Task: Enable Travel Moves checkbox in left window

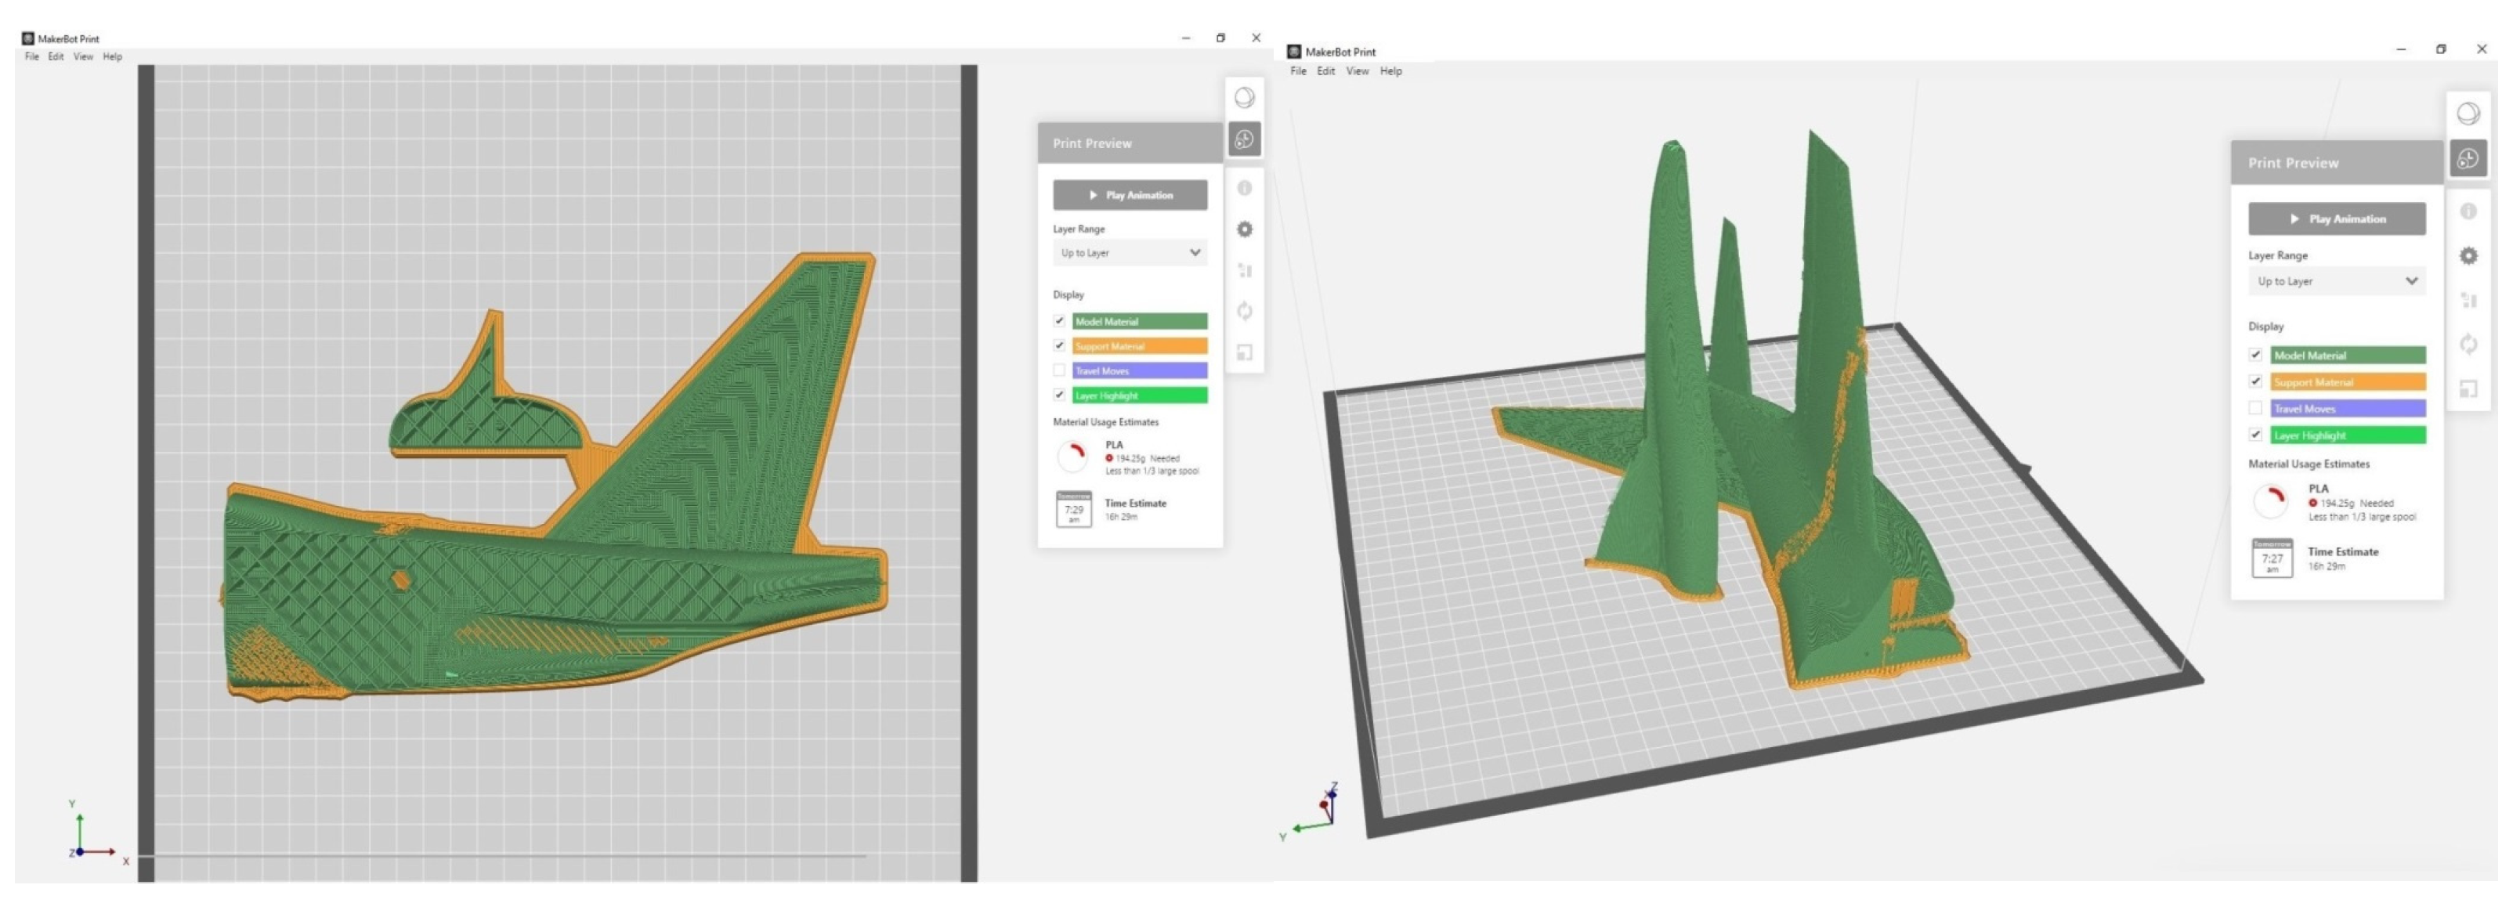Action: 1058,370
